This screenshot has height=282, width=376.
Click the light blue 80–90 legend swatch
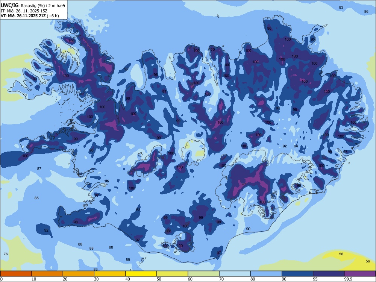coord(266,274)
